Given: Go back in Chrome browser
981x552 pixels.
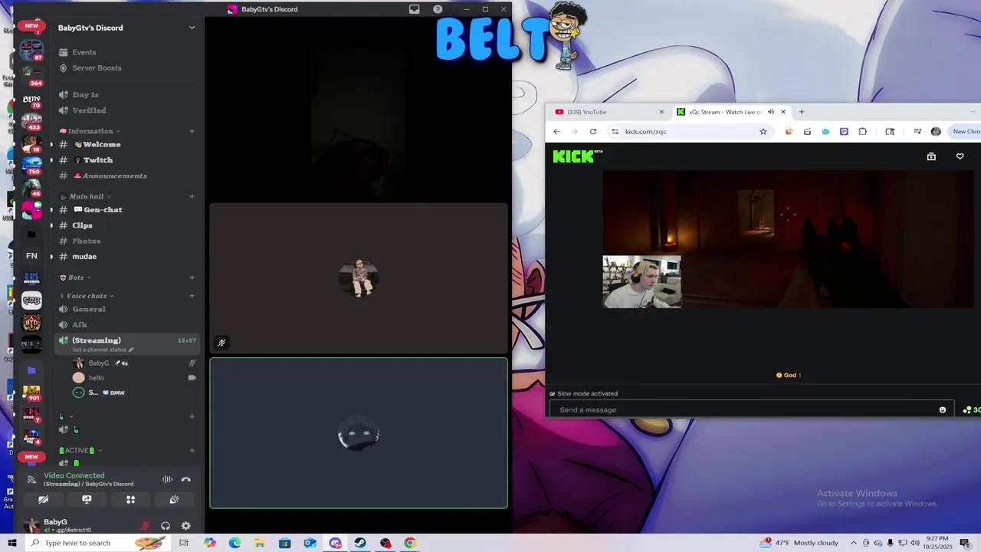Looking at the screenshot, I should pos(556,132).
